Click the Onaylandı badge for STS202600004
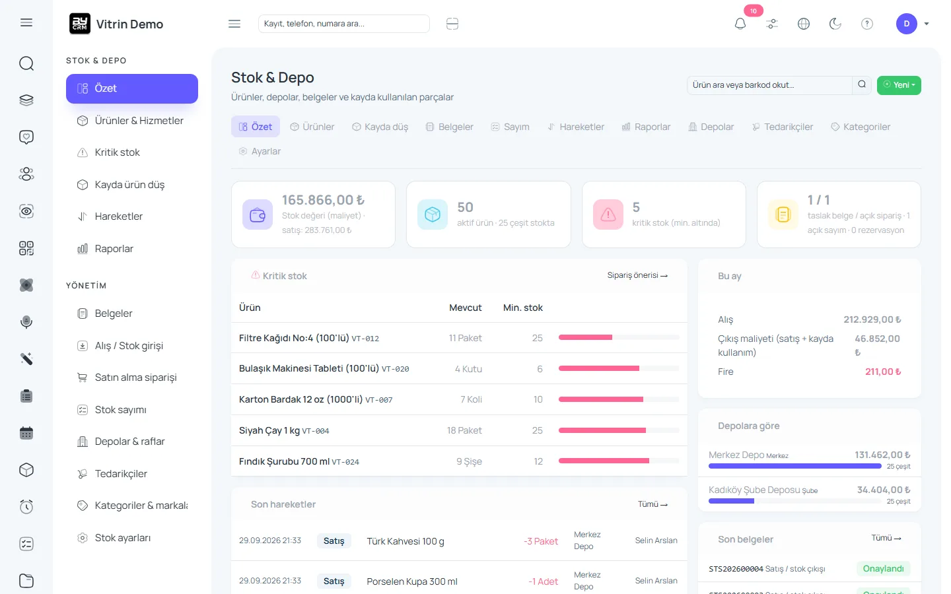 pos(884,569)
